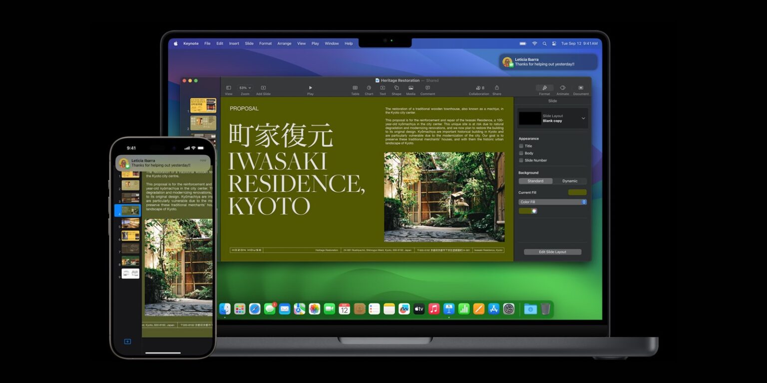This screenshot has height=383, width=767.
Task: Switch background to Dynamic tab
Action: (x=570, y=181)
